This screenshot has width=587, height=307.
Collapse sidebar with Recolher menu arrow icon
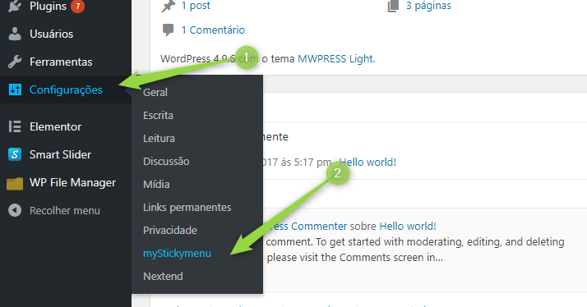coord(15,210)
